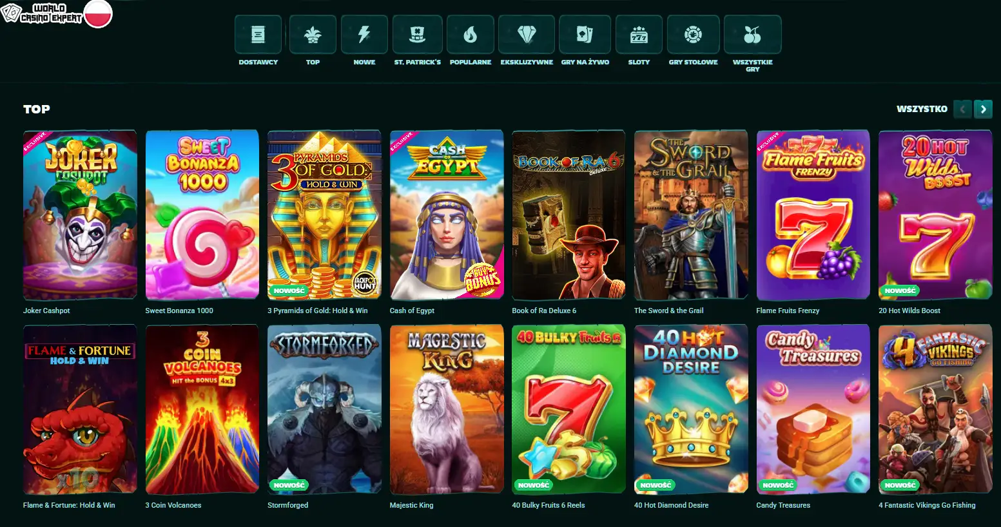Go to previous TOP games page arrow

[962, 109]
